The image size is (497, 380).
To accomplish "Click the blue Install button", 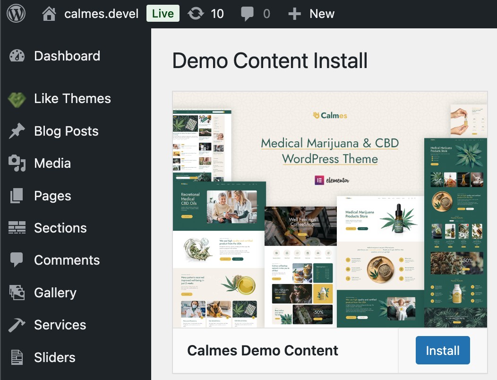I will 443,351.
